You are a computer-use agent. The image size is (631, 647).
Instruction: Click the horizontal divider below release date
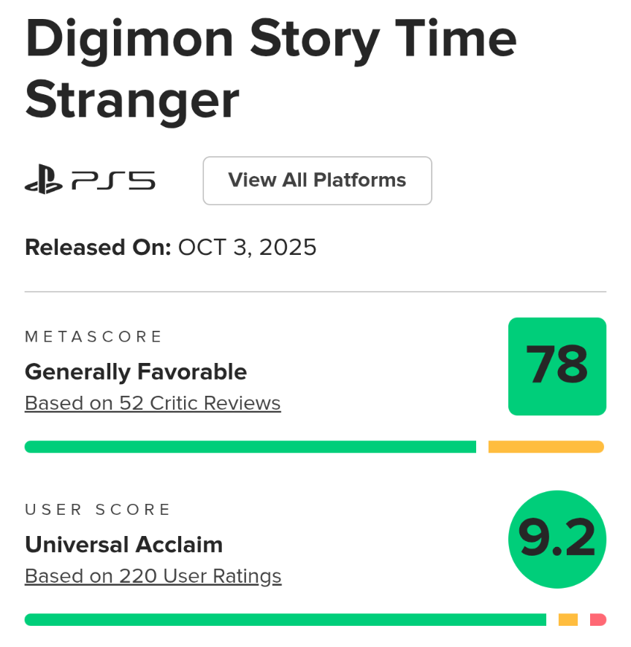click(x=315, y=292)
